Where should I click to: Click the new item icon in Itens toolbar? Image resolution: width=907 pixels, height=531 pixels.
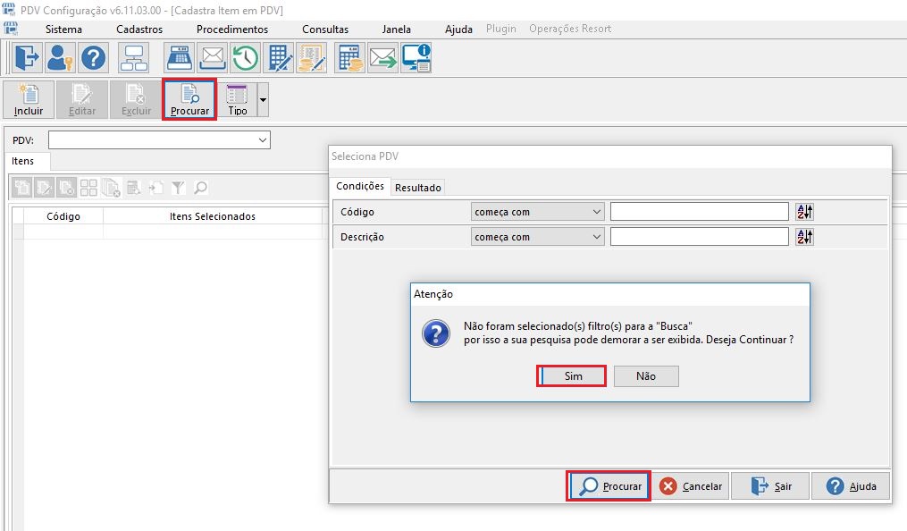pos(22,188)
